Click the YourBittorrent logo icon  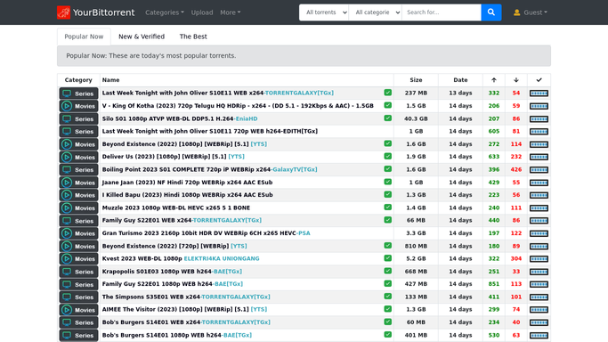[63, 12]
